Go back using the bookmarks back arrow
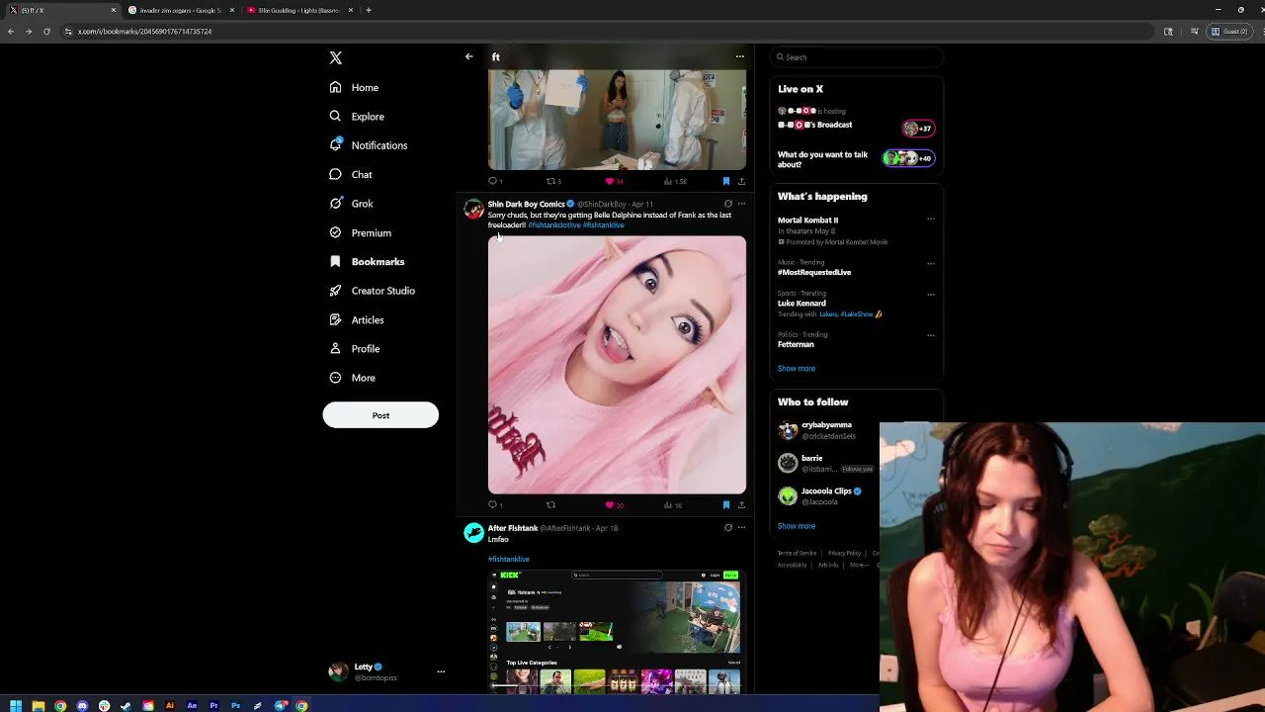Screen dimensions: 1265x712 (x=469, y=56)
